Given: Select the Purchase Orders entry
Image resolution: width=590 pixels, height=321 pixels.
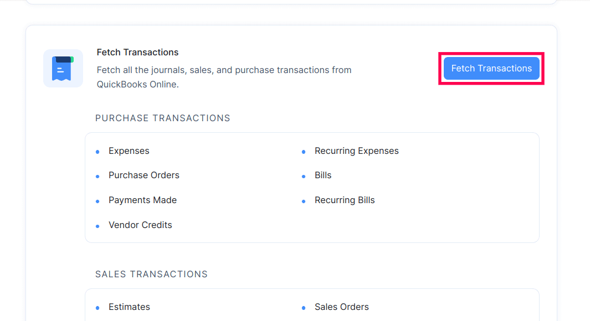Looking at the screenshot, I should 143,175.
